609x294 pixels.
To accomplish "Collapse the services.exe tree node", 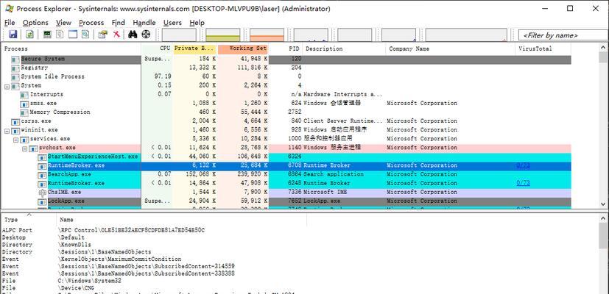I will pyautogui.click(x=16, y=140).
